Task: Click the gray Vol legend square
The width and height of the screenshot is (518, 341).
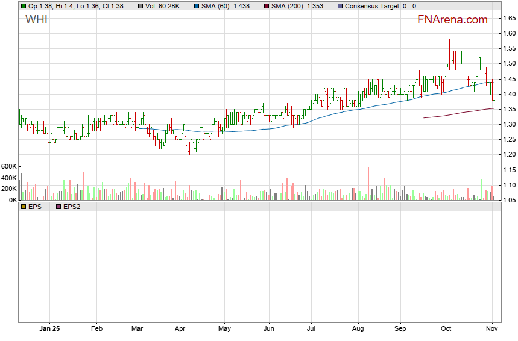Action: (141, 6)
